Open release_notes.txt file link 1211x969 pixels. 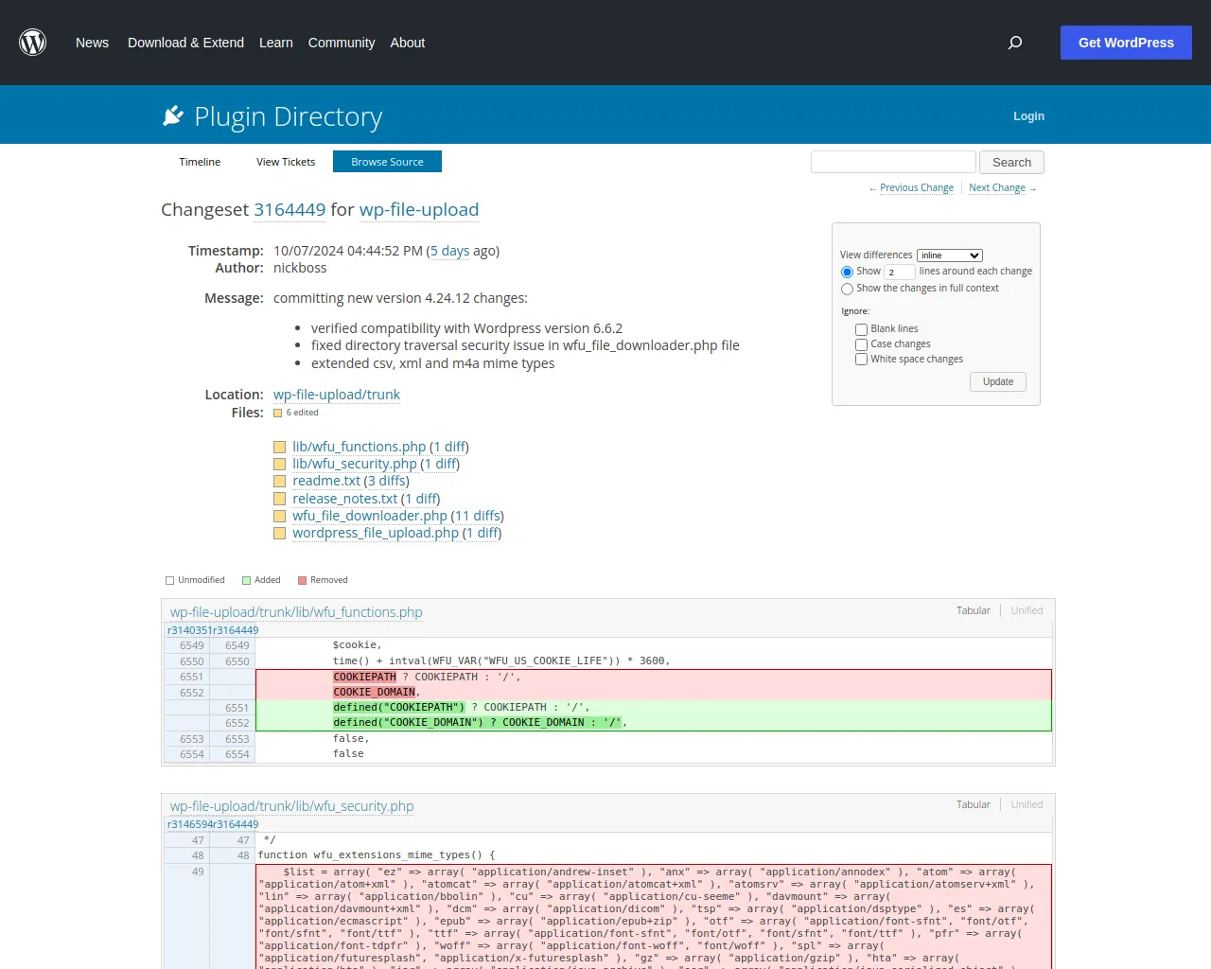tap(344, 499)
